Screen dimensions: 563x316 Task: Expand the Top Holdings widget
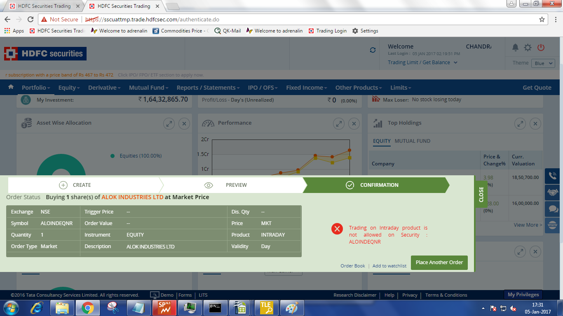click(520, 123)
